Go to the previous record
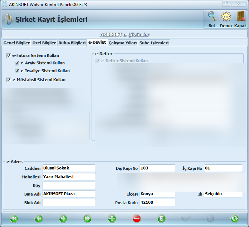 click(x=39, y=218)
